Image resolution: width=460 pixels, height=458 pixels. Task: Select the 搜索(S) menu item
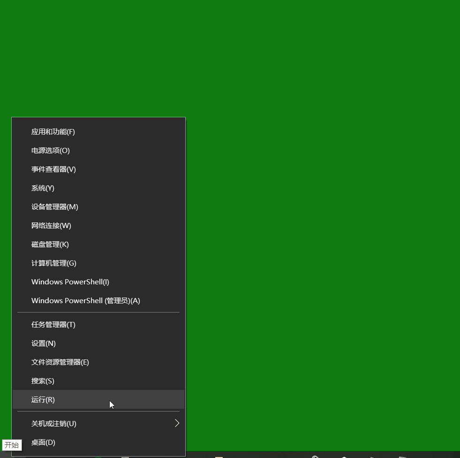[x=98, y=381]
